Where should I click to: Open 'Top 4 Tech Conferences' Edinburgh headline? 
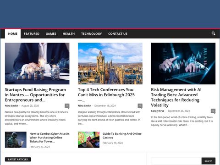[x=106, y=95]
